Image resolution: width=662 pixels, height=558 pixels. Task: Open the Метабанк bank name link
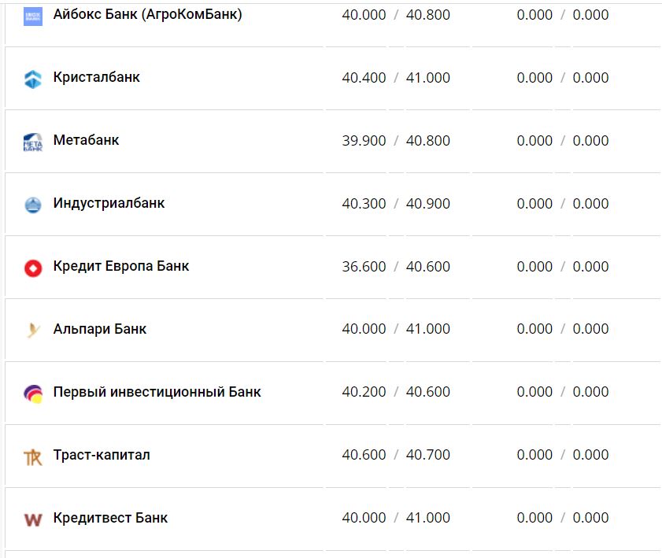tap(87, 141)
